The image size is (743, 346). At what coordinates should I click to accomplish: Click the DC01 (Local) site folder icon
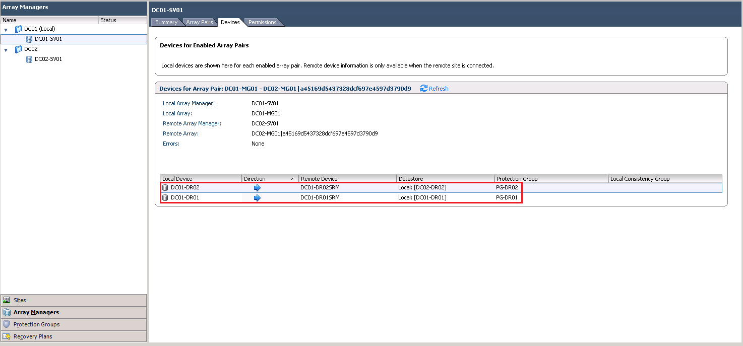tap(19, 29)
